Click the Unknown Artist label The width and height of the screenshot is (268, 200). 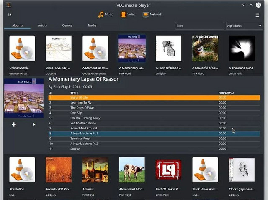click(x=18, y=73)
